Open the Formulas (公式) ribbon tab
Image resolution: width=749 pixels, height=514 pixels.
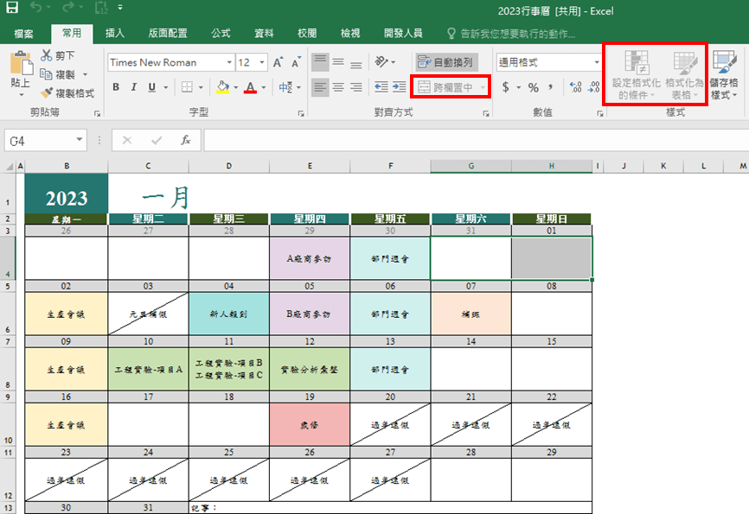pyautogui.click(x=221, y=33)
